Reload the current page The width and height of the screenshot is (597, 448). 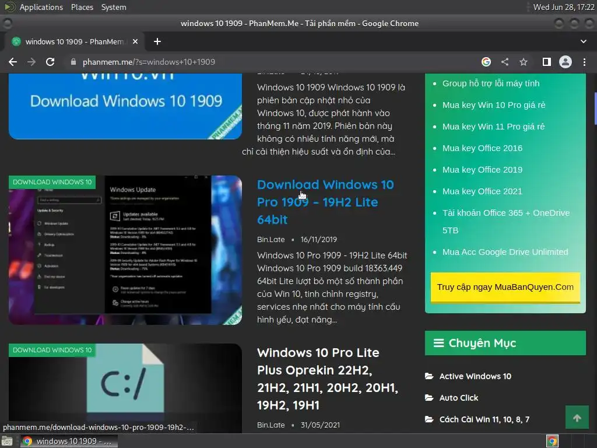pyautogui.click(x=50, y=62)
